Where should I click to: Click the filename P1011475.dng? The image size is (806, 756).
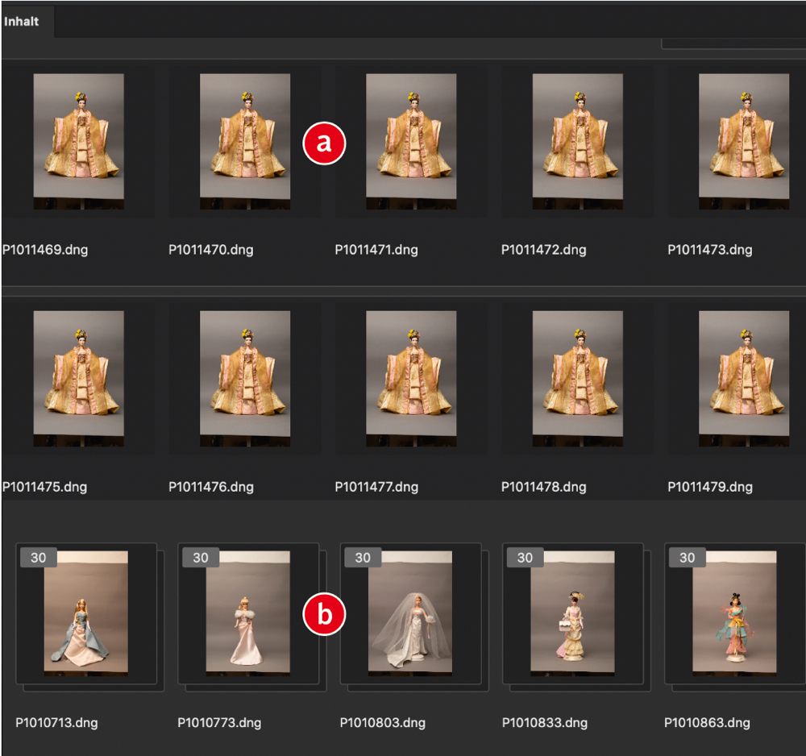pyautogui.click(x=45, y=487)
